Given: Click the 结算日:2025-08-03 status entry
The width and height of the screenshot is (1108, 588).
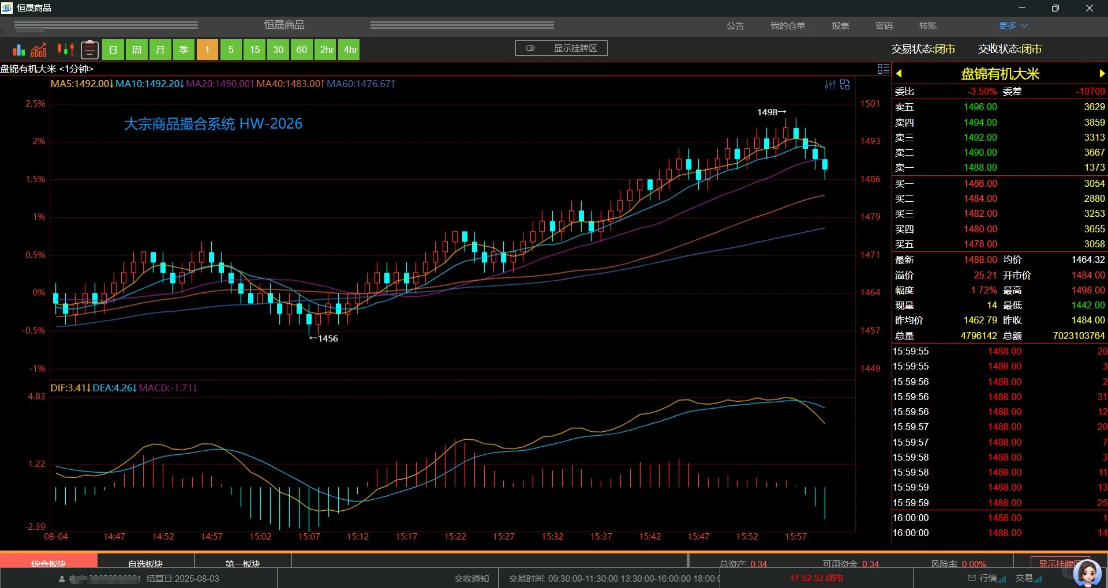Looking at the screenshot, I should click(x=182, y=578).
